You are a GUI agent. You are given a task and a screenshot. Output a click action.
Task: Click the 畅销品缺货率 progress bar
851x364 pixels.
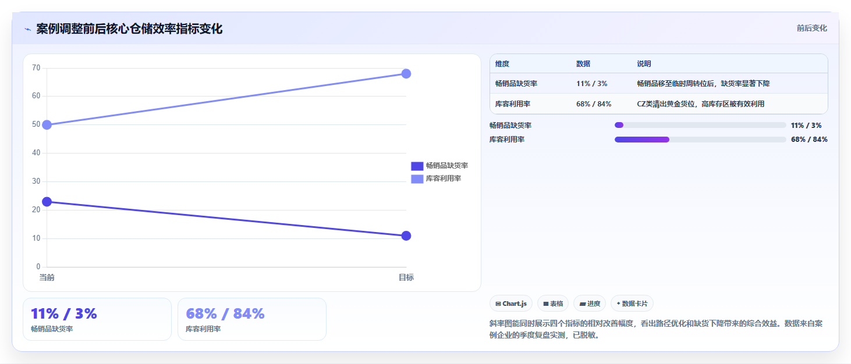point(700,125)
